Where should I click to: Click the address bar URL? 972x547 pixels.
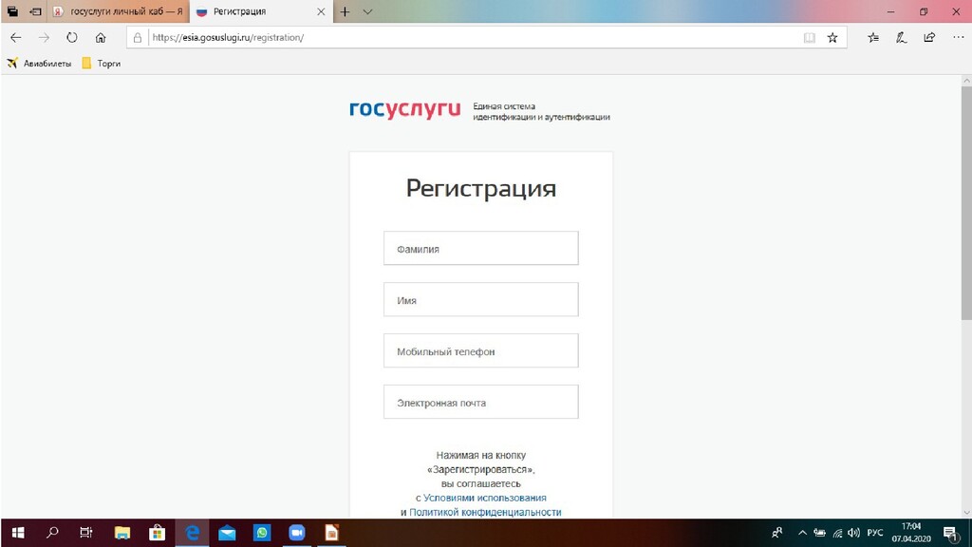click(228, 38)
